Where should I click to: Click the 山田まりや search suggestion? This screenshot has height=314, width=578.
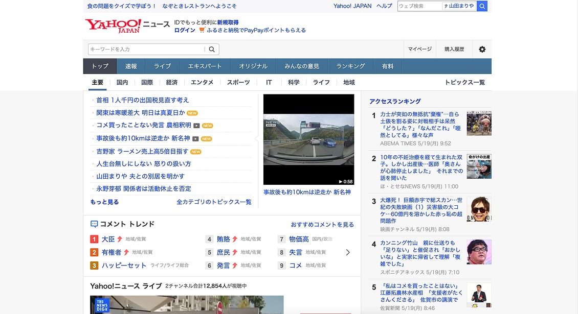tap(459, 6)
